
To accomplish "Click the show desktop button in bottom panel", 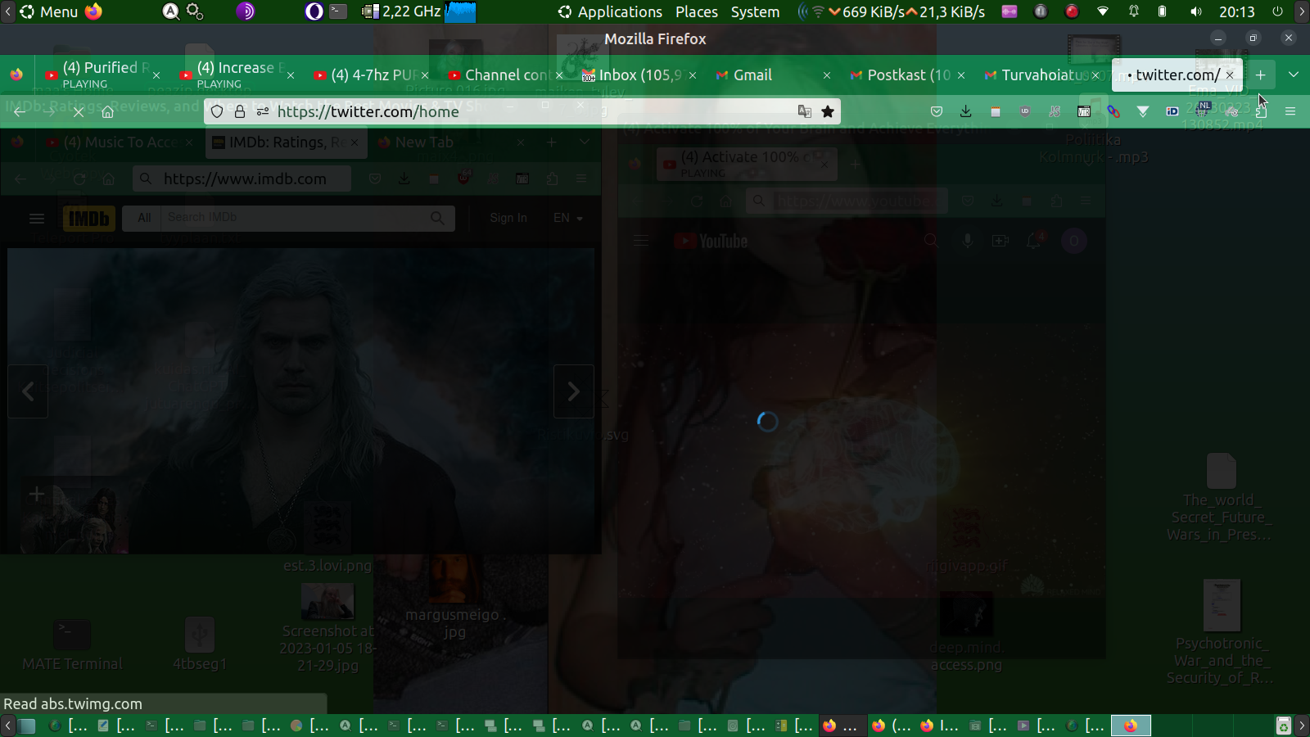I will pyautogui.click(x=27, y=726).
